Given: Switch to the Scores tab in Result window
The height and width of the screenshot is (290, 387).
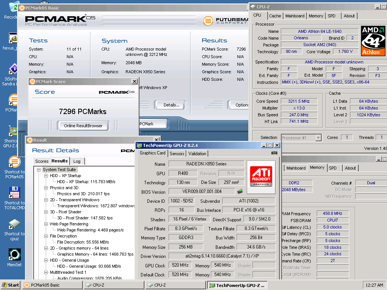Looking at the screenshot, I should click(42, 161).
